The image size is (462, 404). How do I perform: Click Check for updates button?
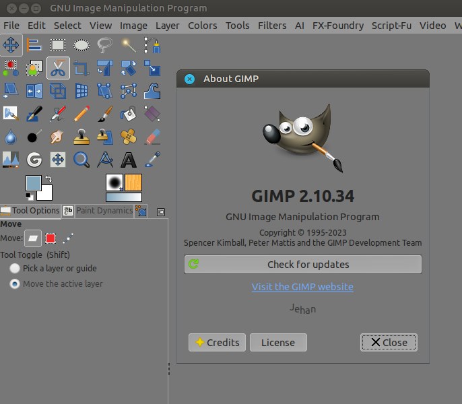[x=303, y=265]
